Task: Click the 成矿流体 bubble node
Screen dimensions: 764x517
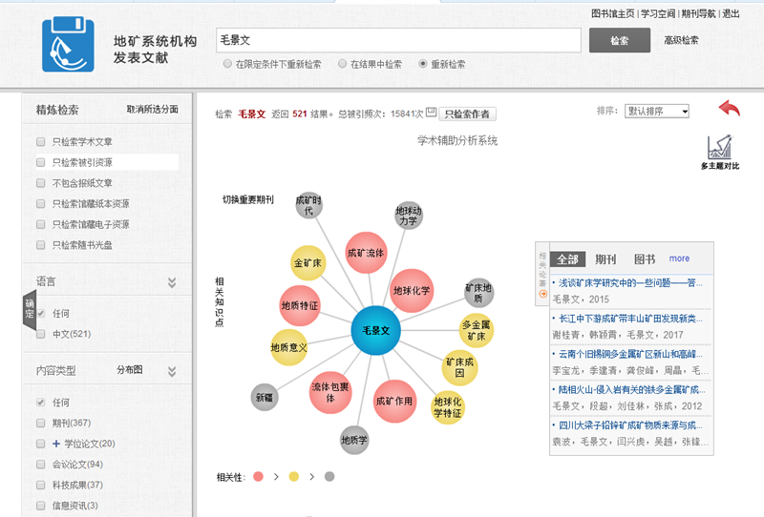Action: [366, 253]
